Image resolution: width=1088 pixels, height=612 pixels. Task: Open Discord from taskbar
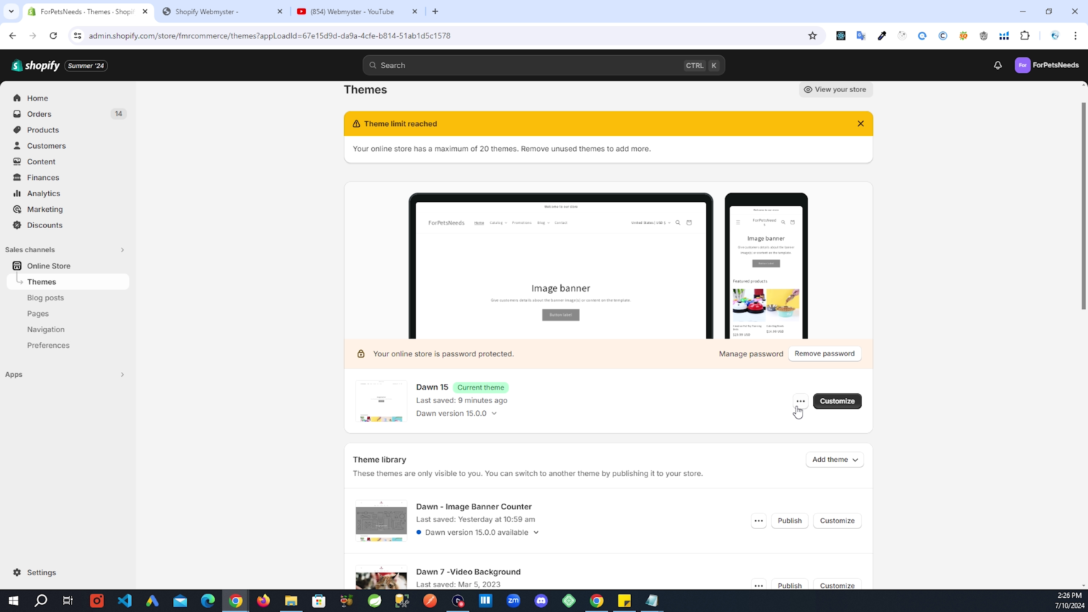click(x=541, y=601)
